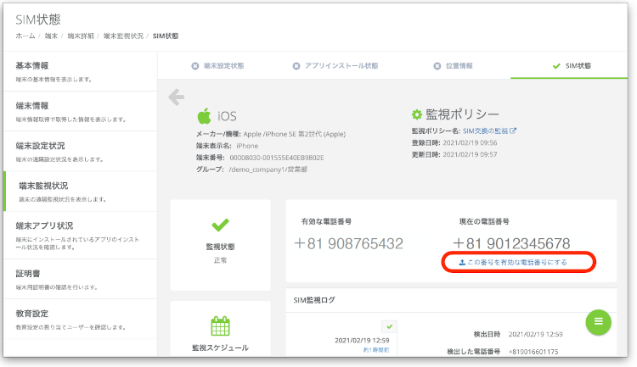637x367 pixels.
Task: Open 証明書 in the sidebar
Action: tap(80, 279)
